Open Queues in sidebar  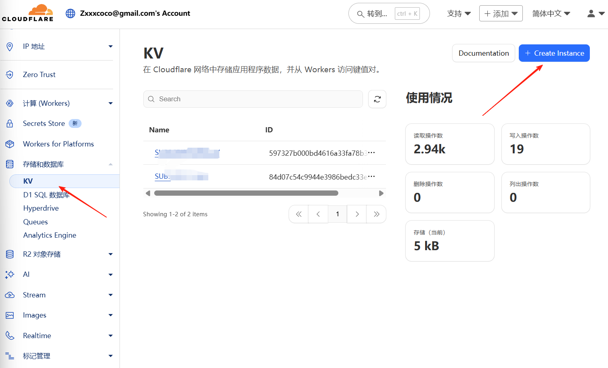point(36,222)
